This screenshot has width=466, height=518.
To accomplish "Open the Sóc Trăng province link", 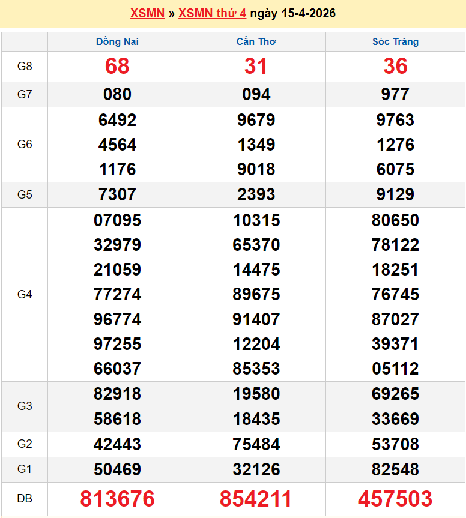I will click(x=395, y=42).
